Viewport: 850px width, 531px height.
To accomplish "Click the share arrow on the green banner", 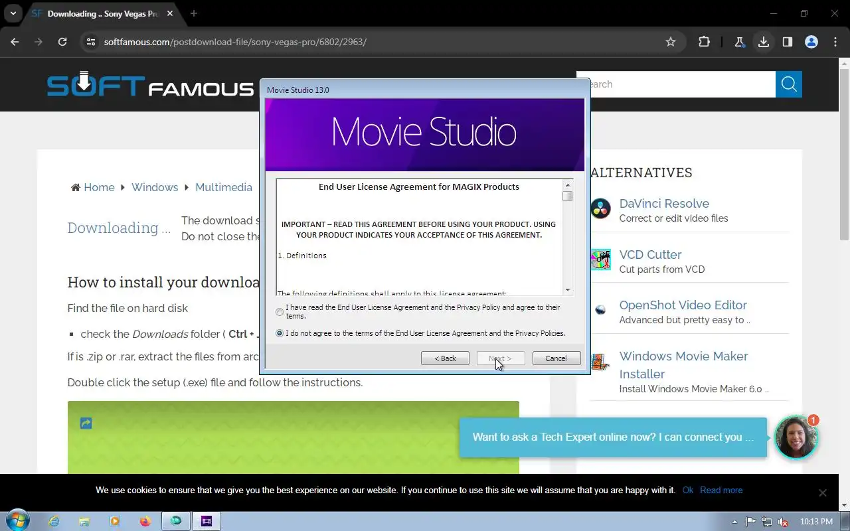I will (86, 423).
